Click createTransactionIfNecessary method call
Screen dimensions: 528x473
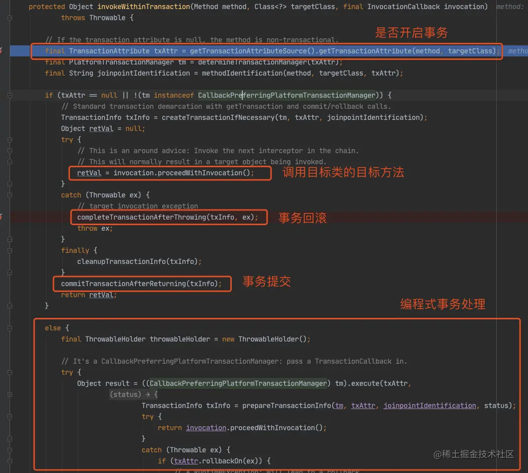(x=218, y=117)
